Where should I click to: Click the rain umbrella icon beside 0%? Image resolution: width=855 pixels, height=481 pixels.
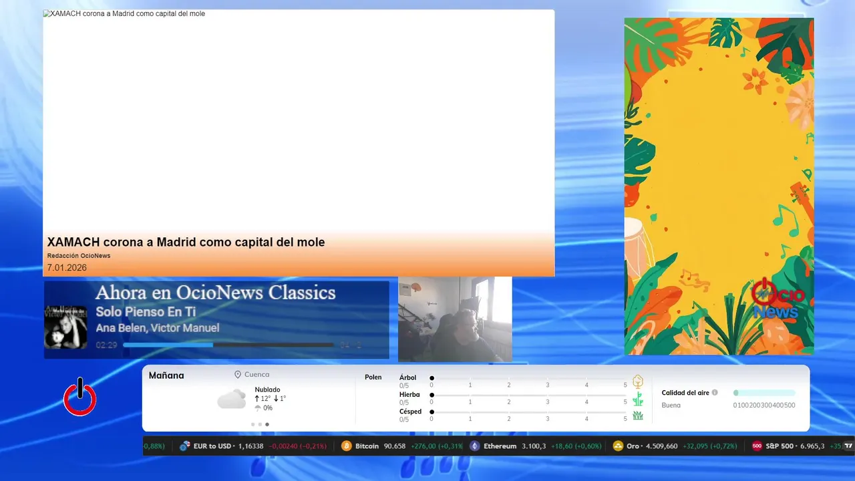[258, 408]
